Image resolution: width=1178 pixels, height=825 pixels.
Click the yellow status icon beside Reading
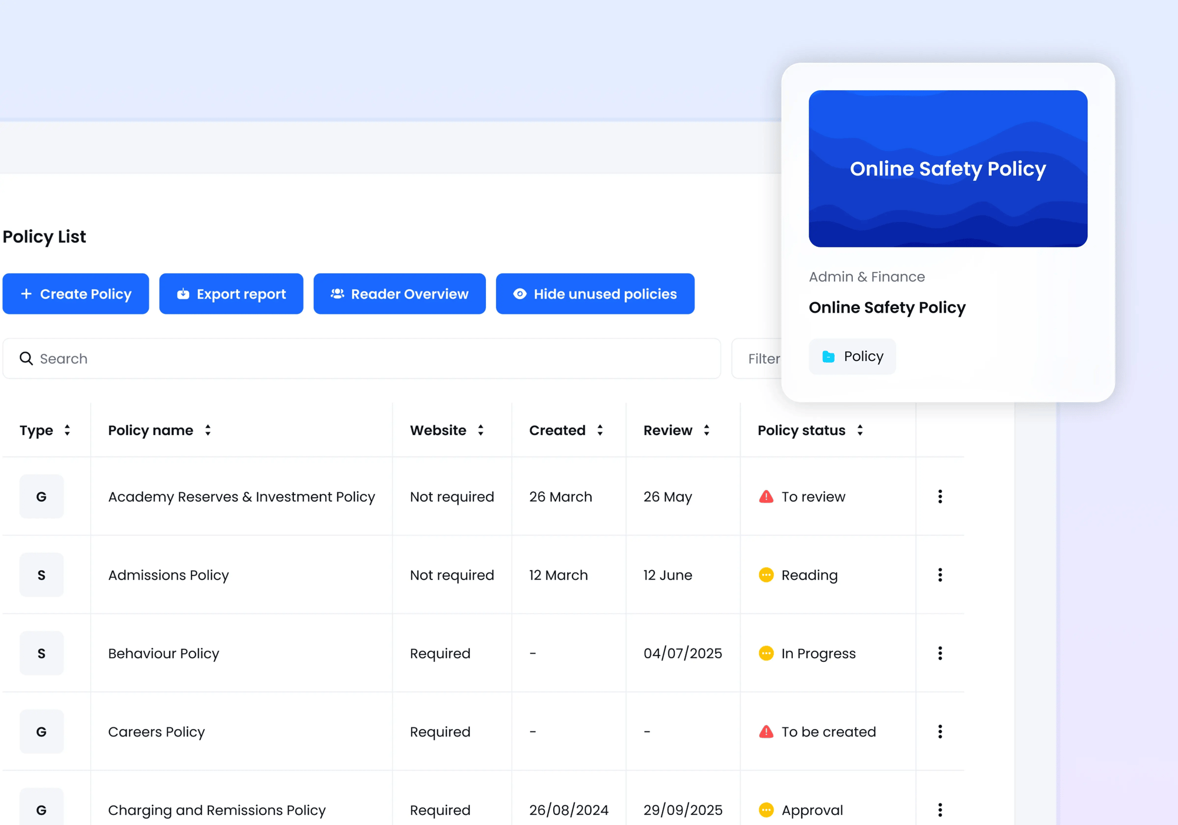click(766, 575)
